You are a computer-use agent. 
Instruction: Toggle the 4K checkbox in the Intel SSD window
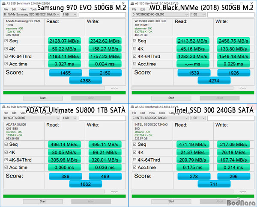134,152
